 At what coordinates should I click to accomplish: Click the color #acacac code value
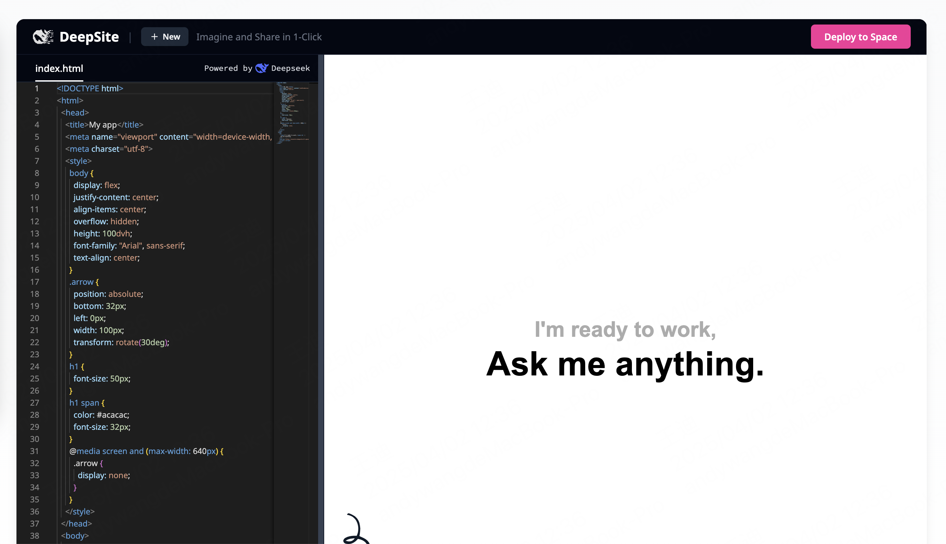(x=113, y=415)
